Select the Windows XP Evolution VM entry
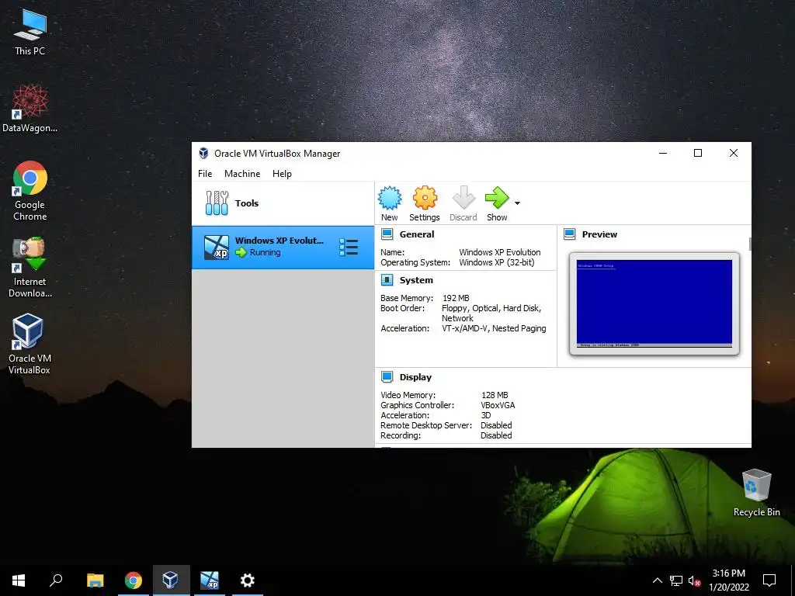 click(x=283, y=248)
